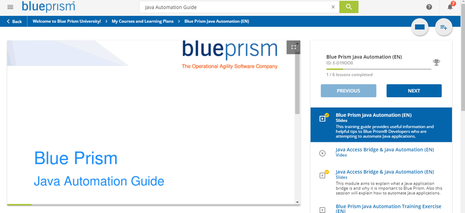Open notifications bell with 7 badge
Viewport: 465px width, 213px height.
[x=450, y=7]
